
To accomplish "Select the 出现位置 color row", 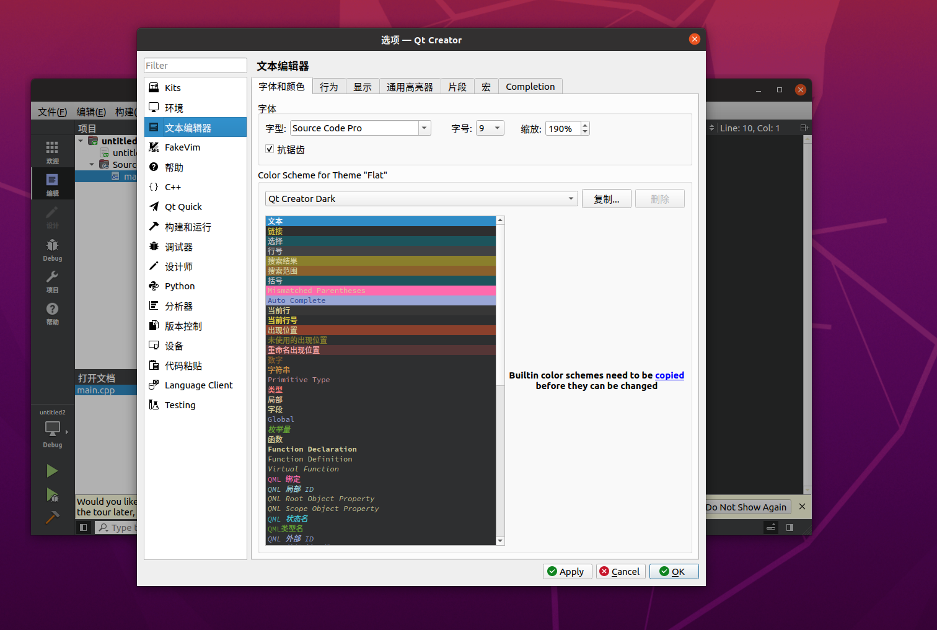I will (381, 330).
